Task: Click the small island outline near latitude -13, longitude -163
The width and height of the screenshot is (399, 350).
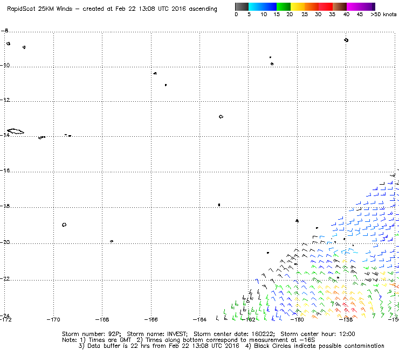Action: point(221,117)
